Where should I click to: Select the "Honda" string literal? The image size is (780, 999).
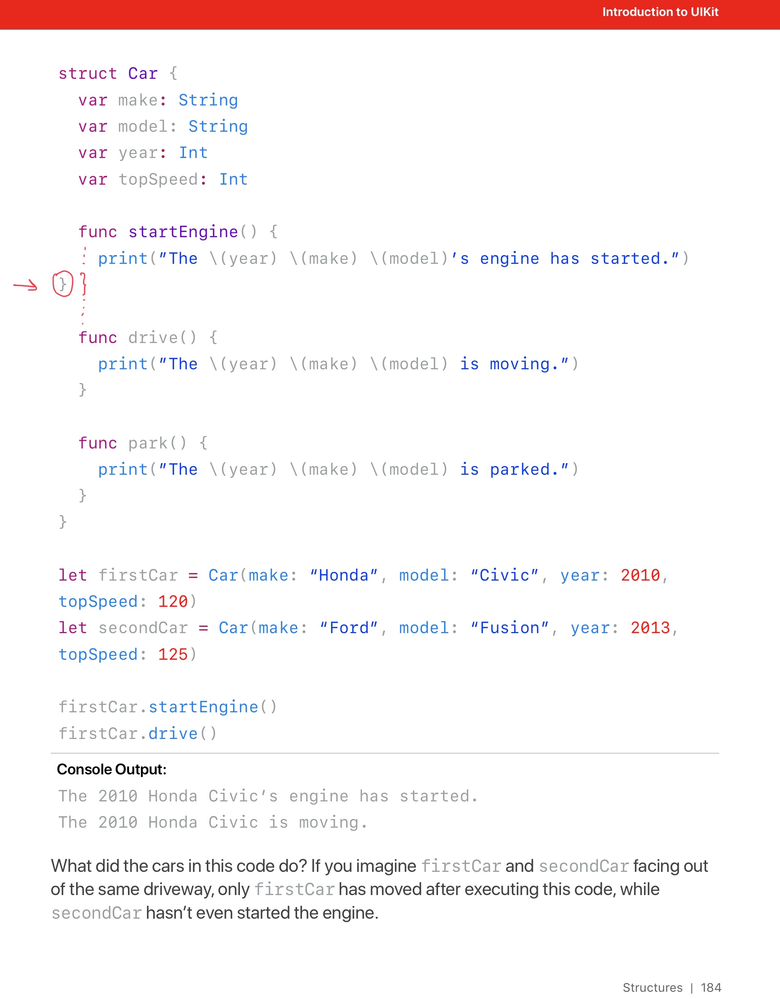click(344, 575)
